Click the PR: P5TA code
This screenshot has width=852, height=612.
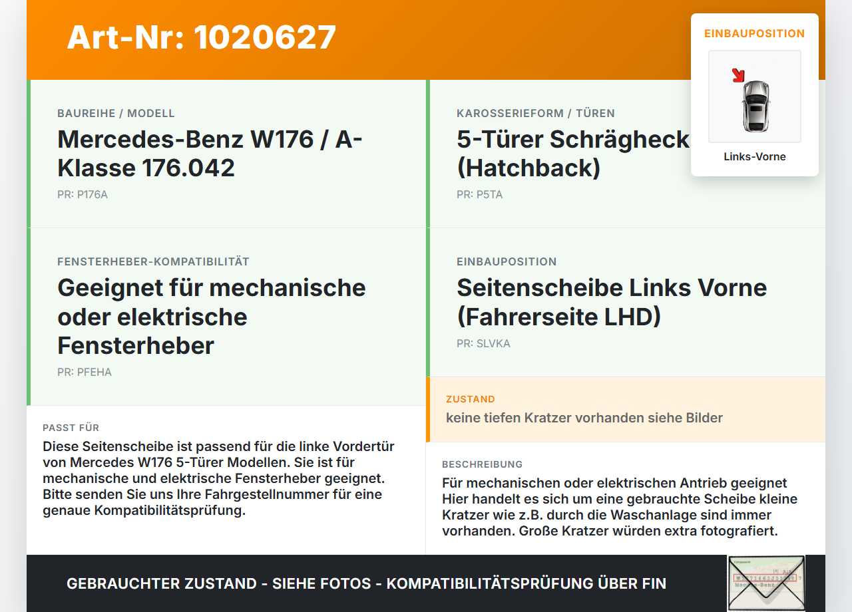tap(480, 195)
